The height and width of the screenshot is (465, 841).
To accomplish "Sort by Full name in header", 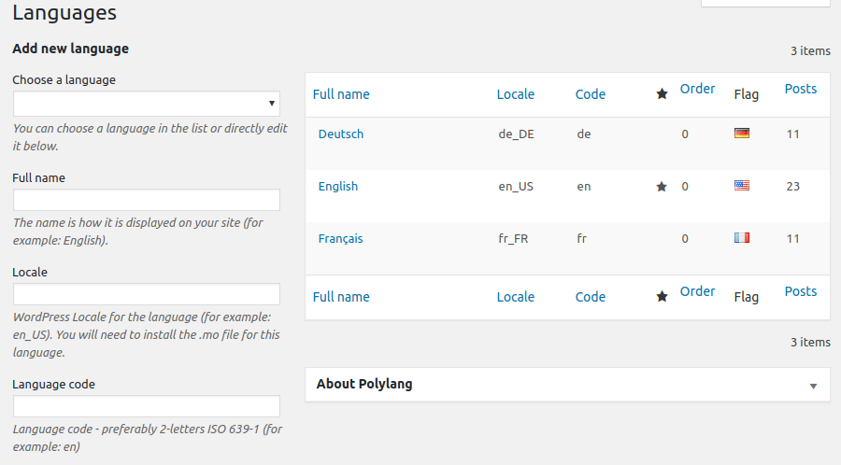I will click(x=341, y=94).
